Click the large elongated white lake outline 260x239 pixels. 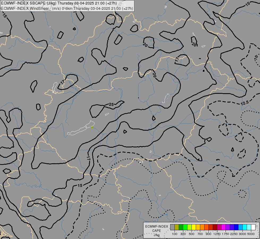(x=81, y=128)
